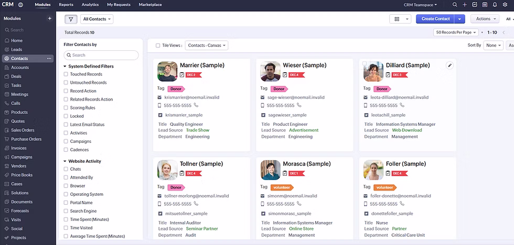Open the view layout switcher dropdown
514x245 pixels.
point(400,19)
